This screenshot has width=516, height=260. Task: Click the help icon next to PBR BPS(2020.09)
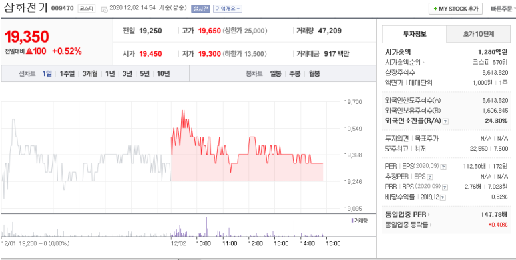pyautogui.click(x=445, y=187)
